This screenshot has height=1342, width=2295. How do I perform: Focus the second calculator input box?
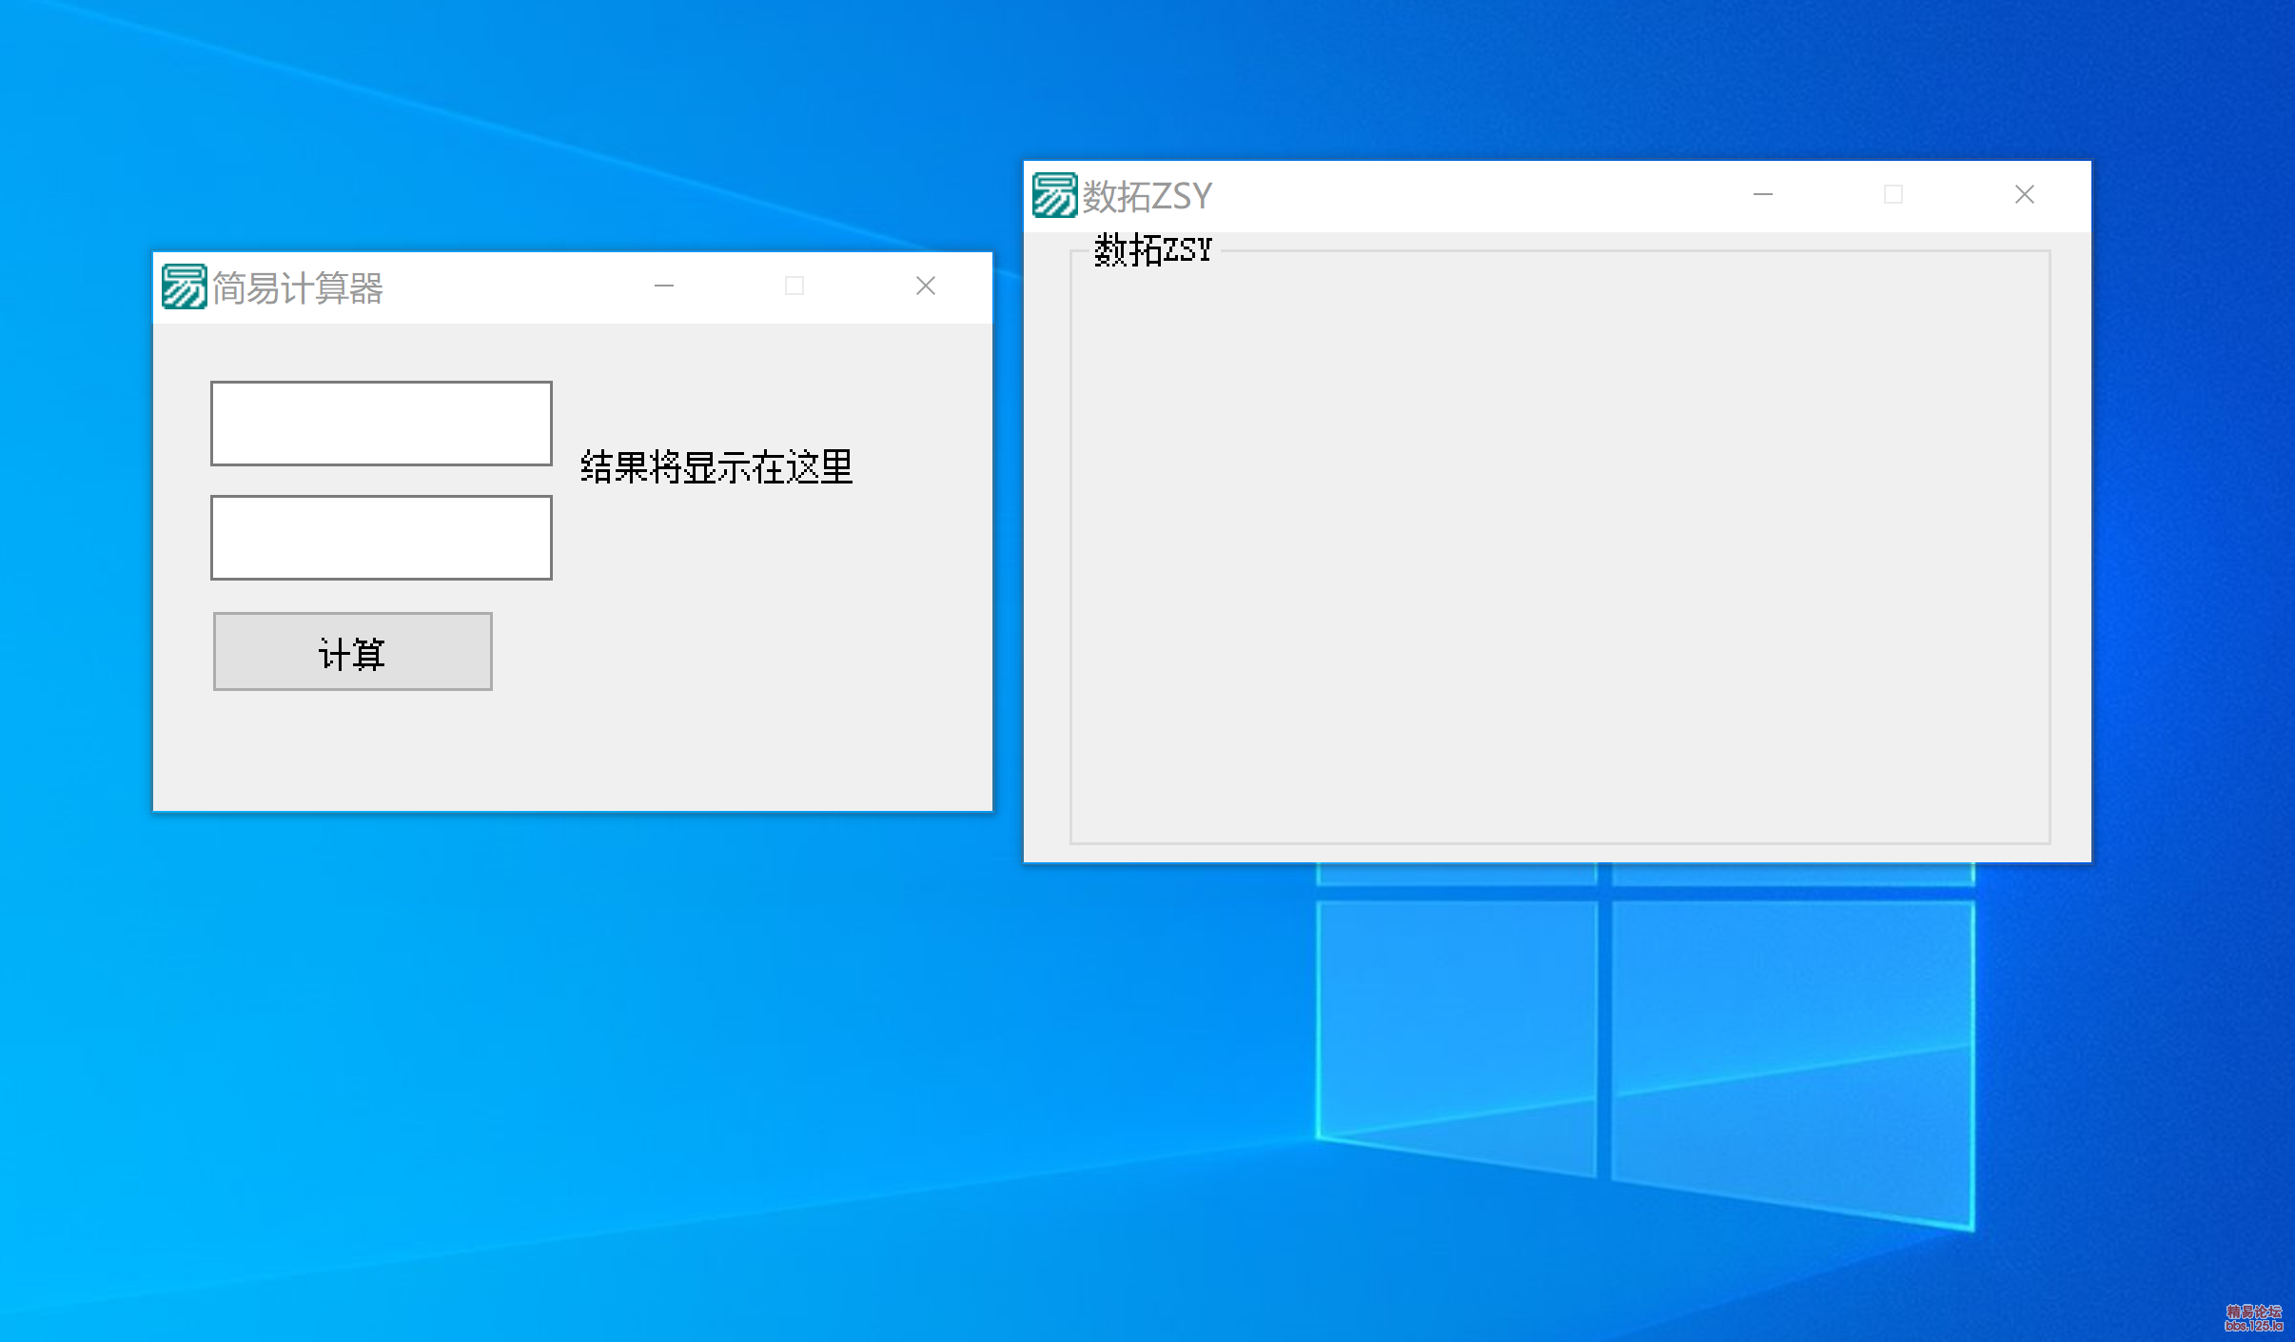pos(381,537)
